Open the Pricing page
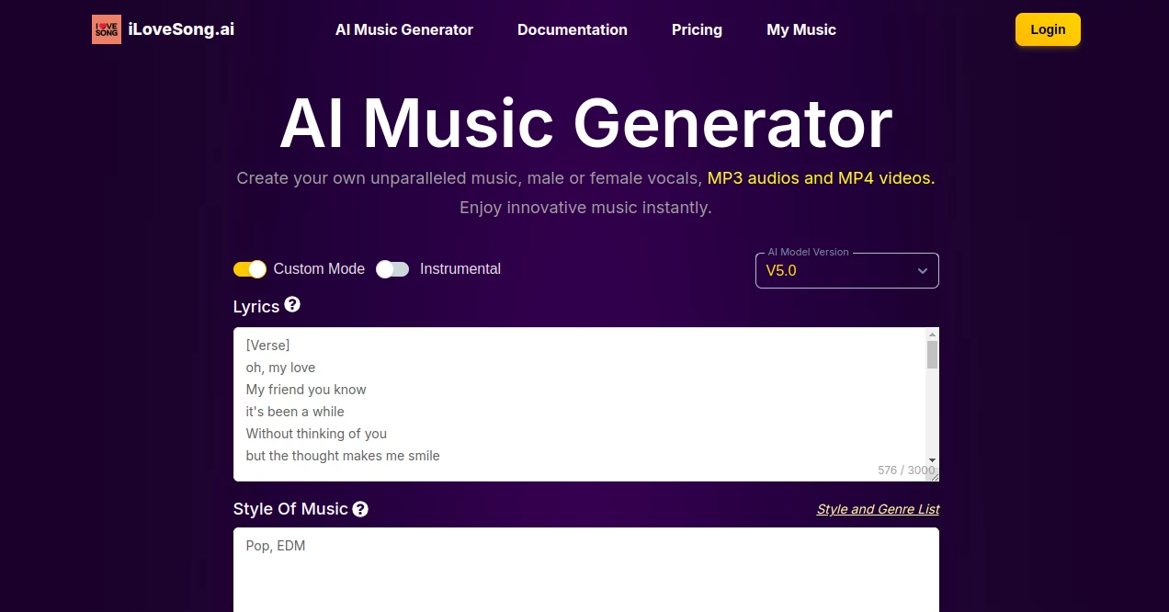Viewport: 1169px width, 612px height. tap(697, 29)
